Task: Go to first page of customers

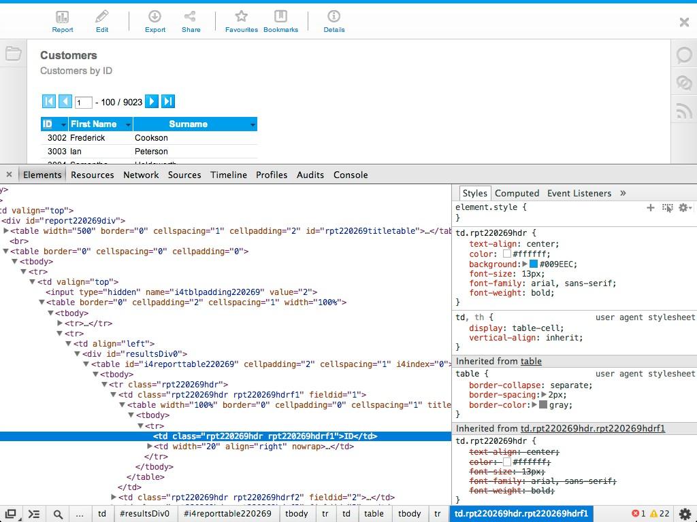Action: [x=48, y=102]
